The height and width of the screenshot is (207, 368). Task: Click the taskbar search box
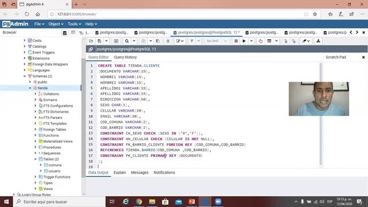(x=59, y=202)
